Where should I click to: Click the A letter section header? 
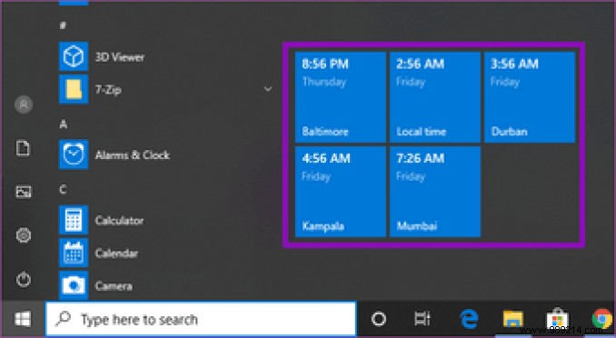click(x=64, y=124)
